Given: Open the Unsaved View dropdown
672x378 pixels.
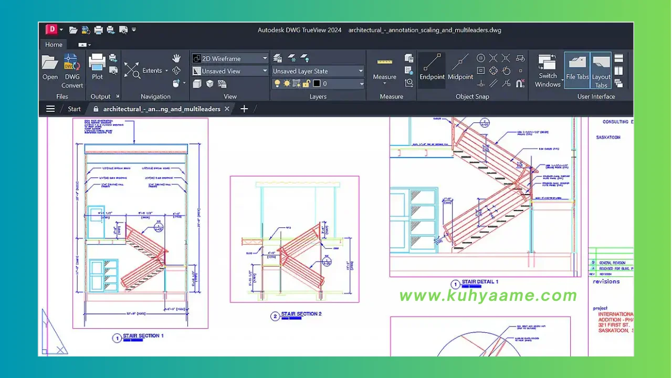Looking at the screenshot, I should pos(230,71).
